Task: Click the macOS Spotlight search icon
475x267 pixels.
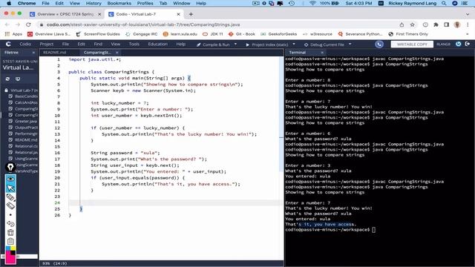Action: tap(444, 3)
